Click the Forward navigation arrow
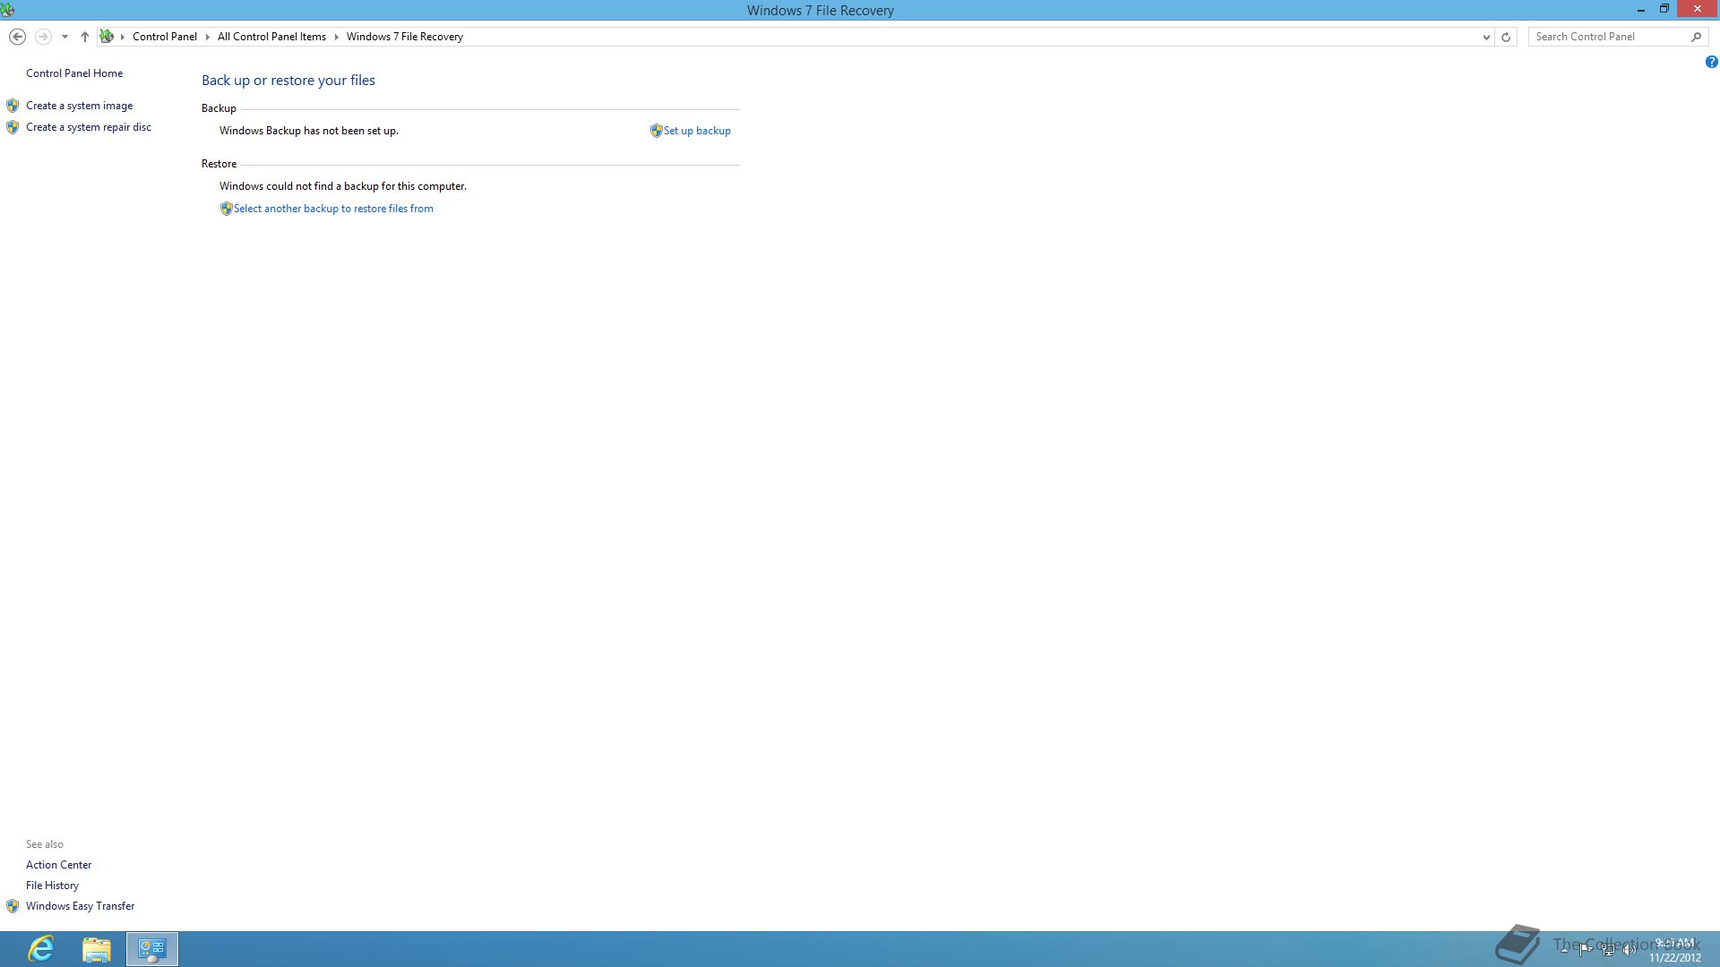 (x=42, y=37)
